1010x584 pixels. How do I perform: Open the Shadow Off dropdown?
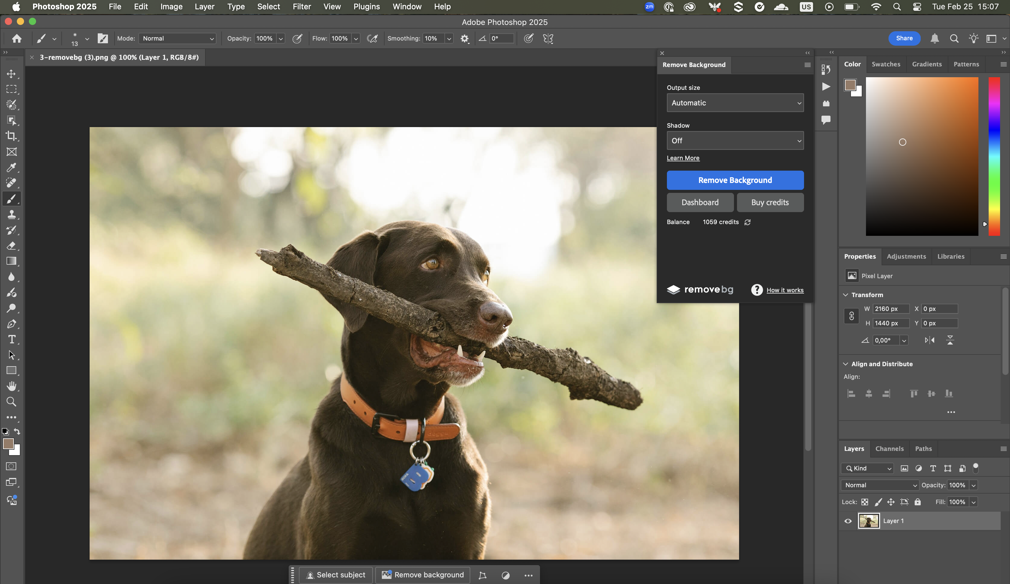735,141
